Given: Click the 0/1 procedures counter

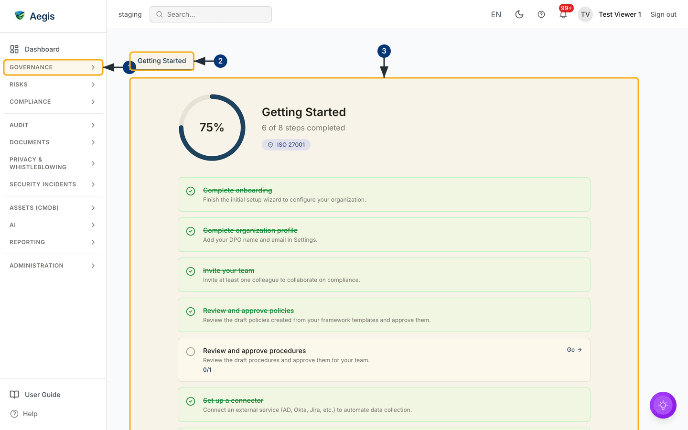Looking at the screenshot, I should point(207,370).
